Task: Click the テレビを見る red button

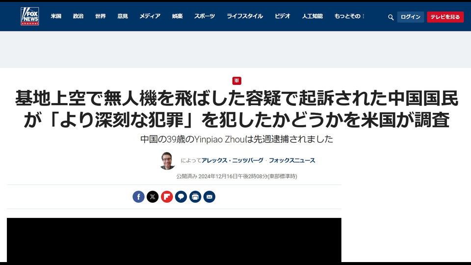Action: pyautogui.click(x=445, y=17)
